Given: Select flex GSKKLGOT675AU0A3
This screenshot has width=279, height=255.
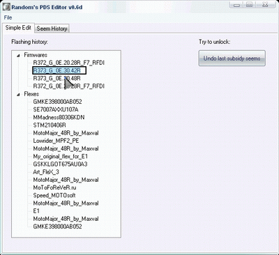Looking at the screenshot, I should point(60,164).
